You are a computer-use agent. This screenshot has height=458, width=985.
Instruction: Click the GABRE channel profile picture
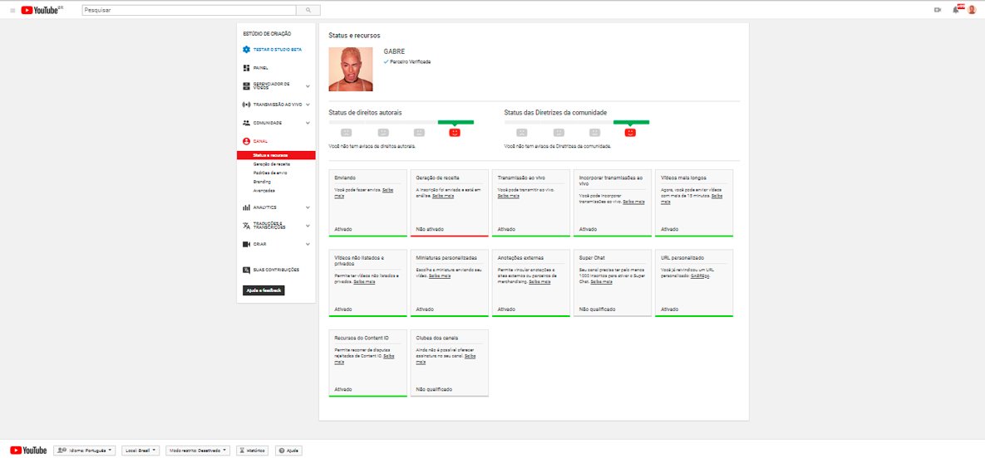tap(351, 69)
